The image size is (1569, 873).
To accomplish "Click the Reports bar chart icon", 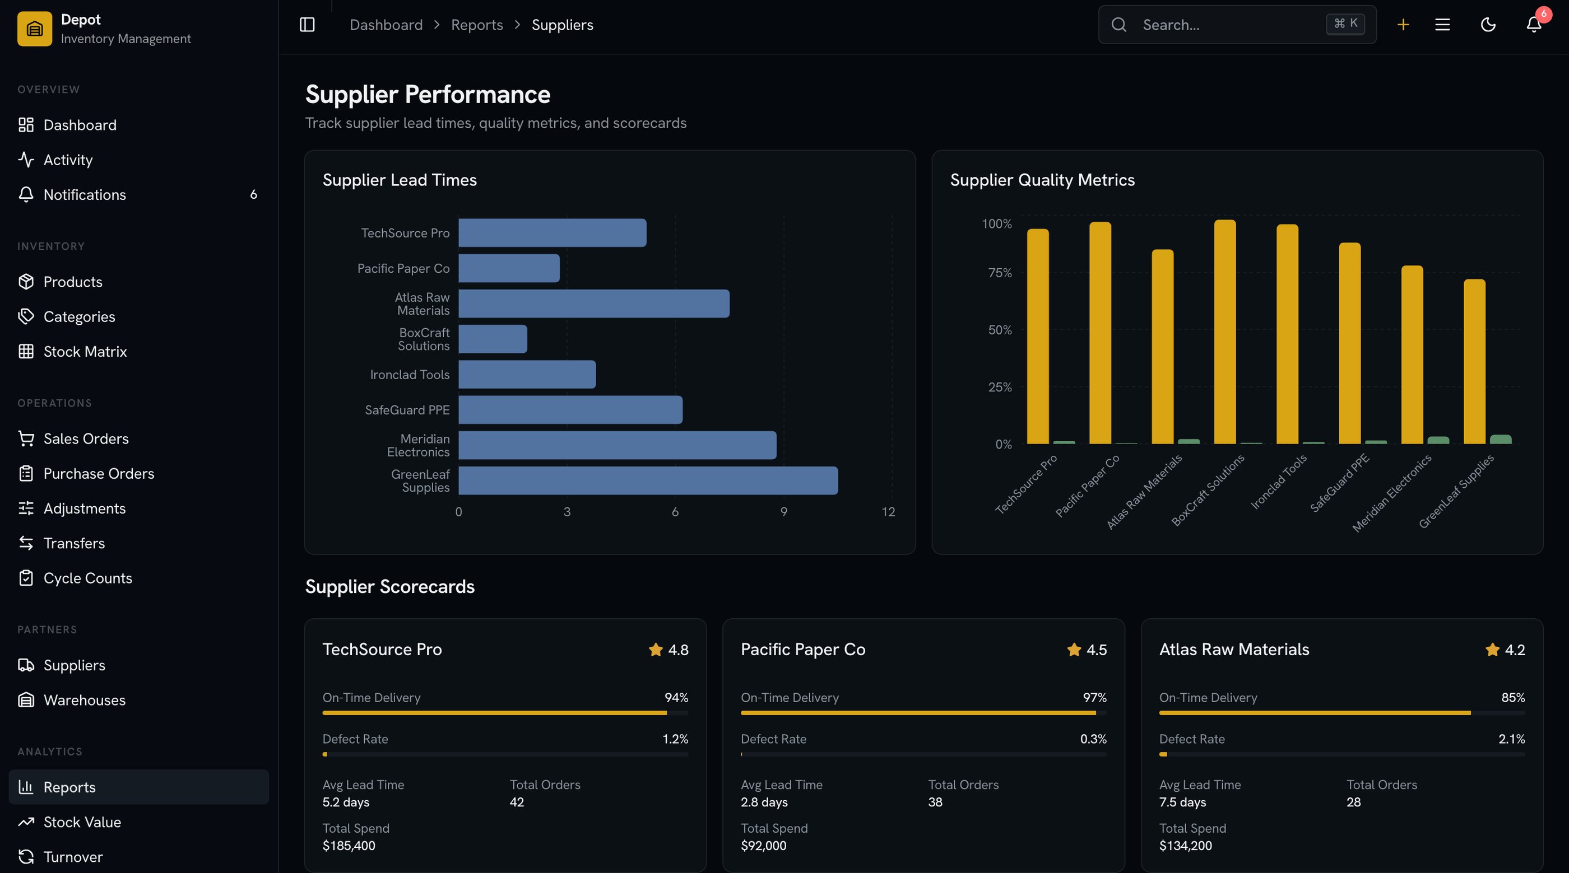I will click(x=26, y=787).
